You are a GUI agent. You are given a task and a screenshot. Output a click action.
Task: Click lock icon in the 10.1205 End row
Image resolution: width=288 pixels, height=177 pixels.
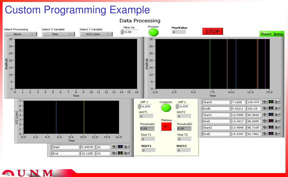click(x=127, y=153)
